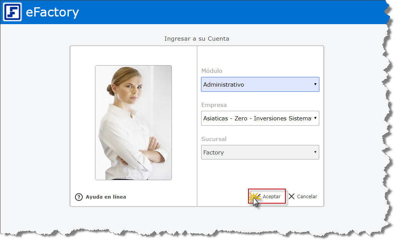
Task: Click the eFactory logo icon
Action: 12,12
